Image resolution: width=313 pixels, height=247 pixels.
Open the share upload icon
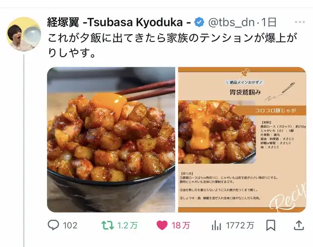coord(299,225)
